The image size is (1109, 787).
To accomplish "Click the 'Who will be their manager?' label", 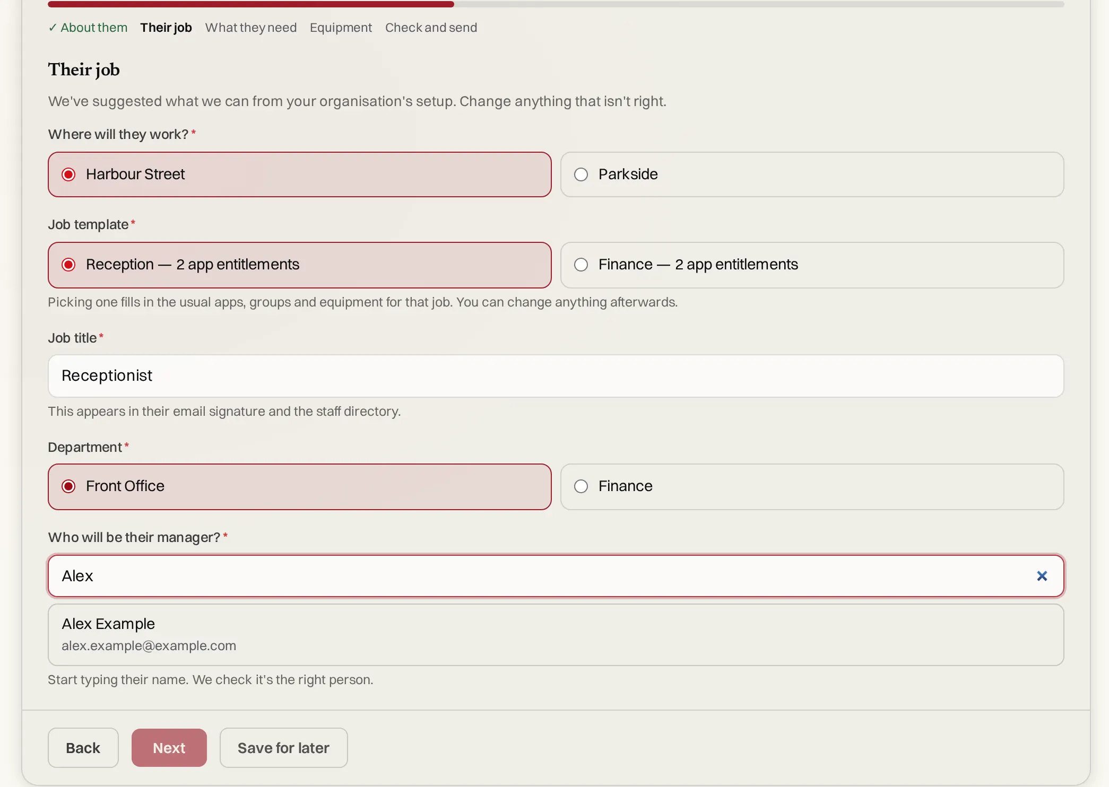I will (134, 537).
